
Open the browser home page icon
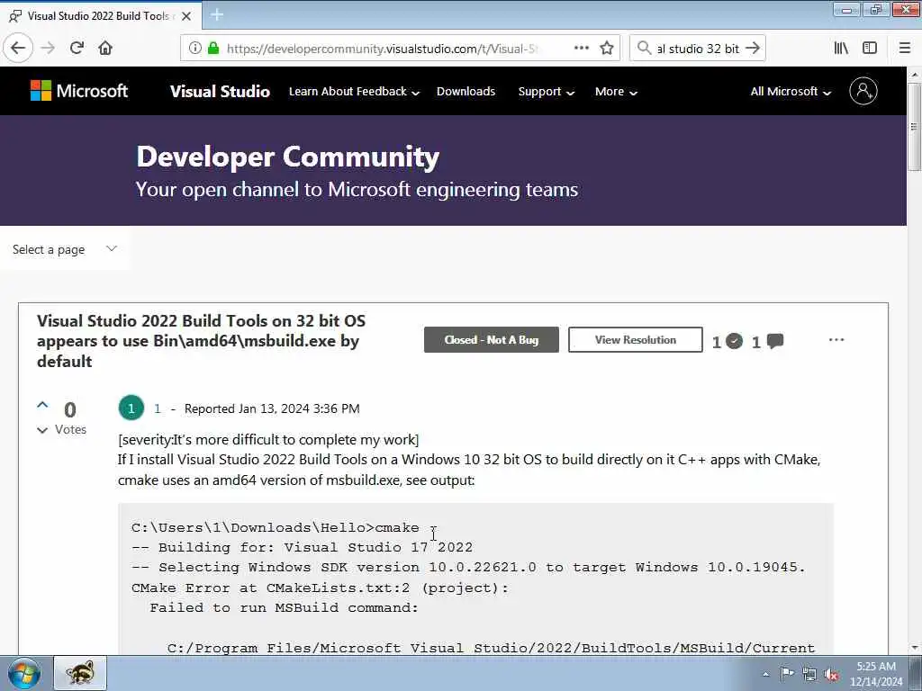[x=105, y=49]
